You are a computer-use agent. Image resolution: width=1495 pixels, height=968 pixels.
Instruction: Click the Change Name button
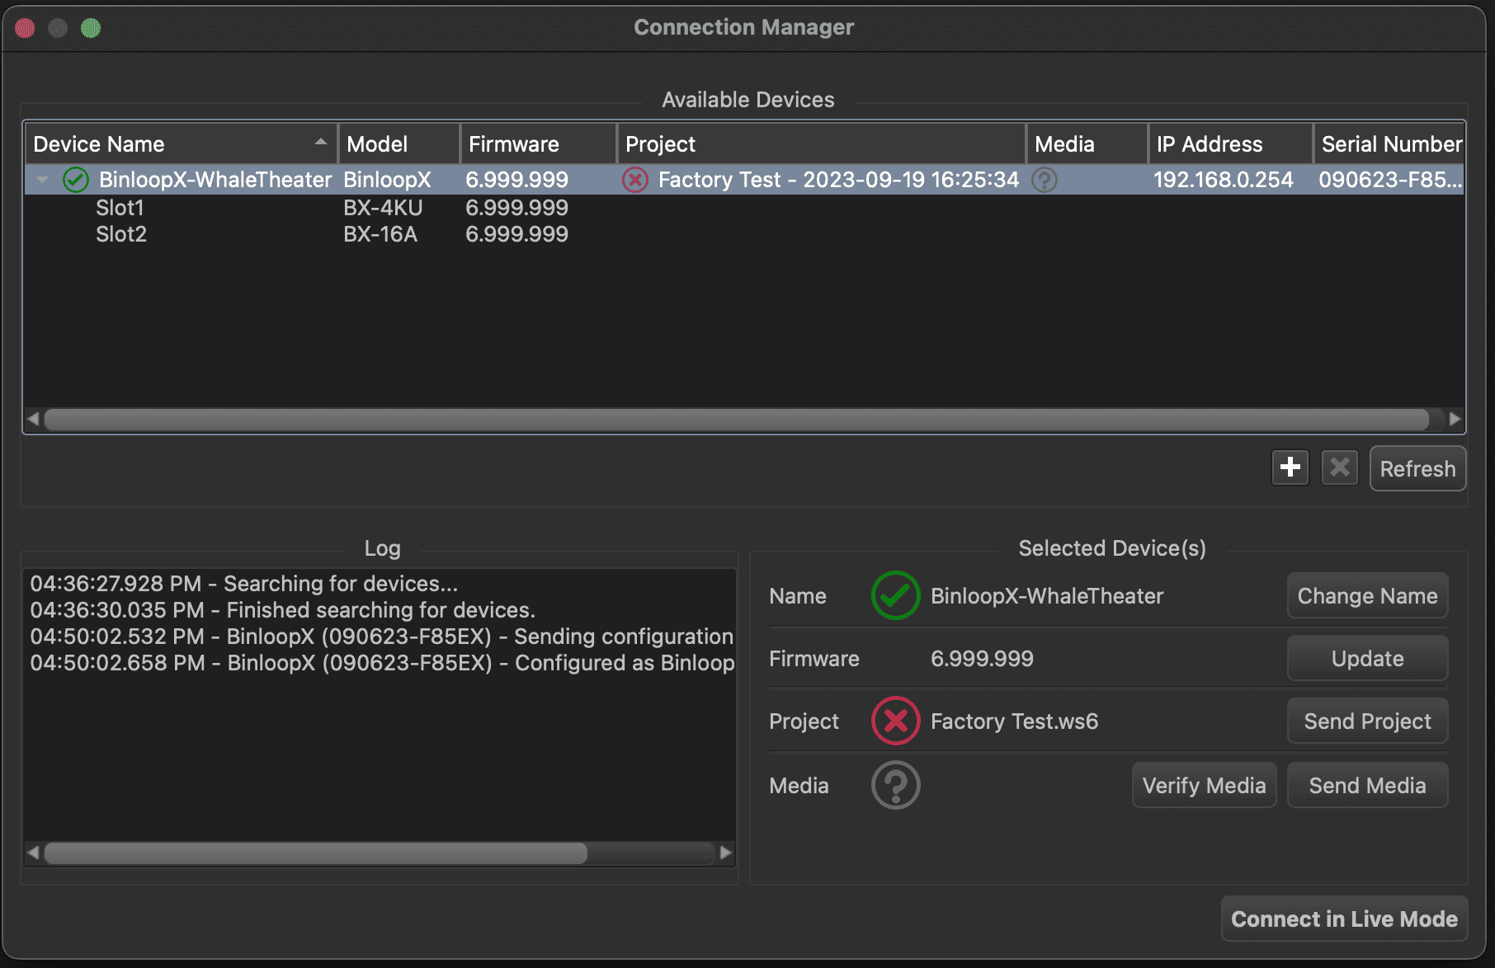[x=1367, y=595]
